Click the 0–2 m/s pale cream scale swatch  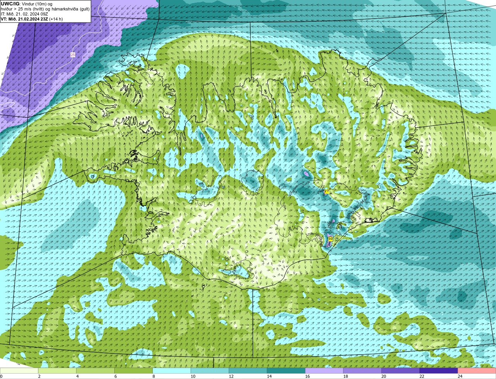point(19,370)
